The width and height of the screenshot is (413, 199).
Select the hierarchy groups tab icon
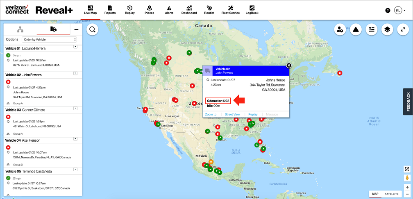coord(20,29)
